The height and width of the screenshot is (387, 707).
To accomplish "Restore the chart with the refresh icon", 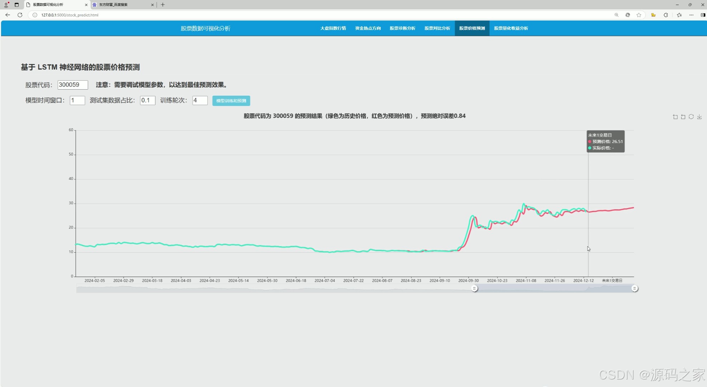I will (x=691, y=117).
